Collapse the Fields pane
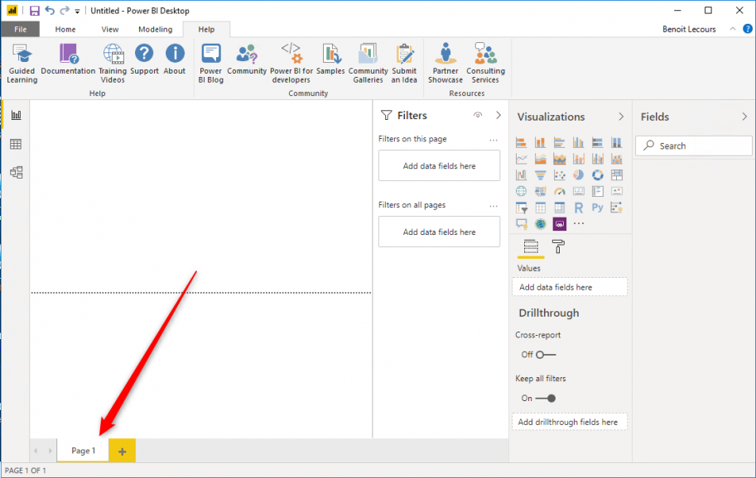The image size is (756, 478). tap(745, 117)
